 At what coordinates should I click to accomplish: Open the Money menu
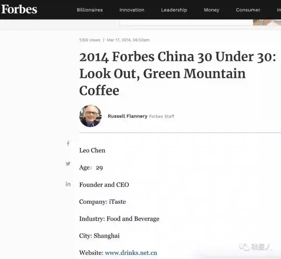coord(212,10)
